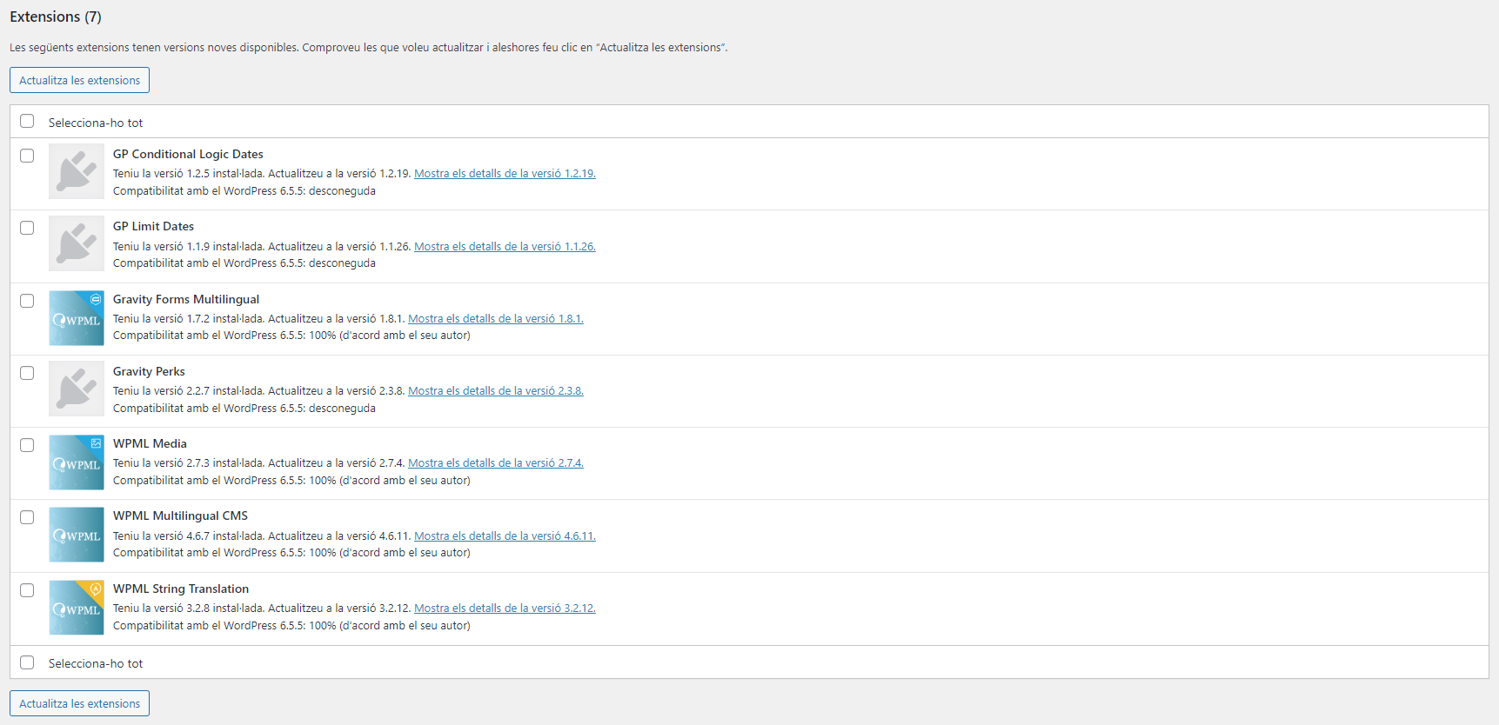This screenshot has width=1499, height=725.
Task: Check the top Selecciona-ho tot checkbox
Action: (27, 121)
